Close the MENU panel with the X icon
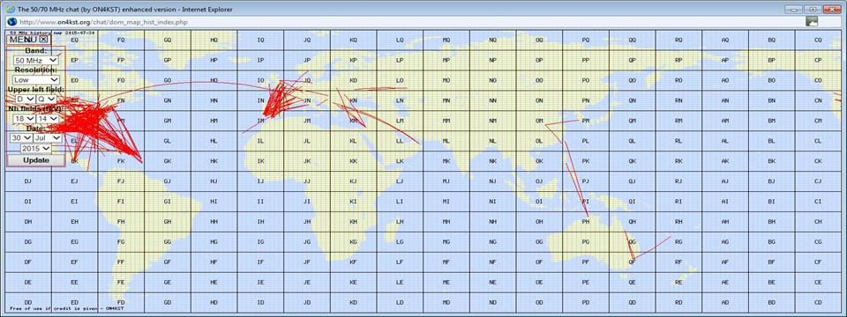 (44, 40)
